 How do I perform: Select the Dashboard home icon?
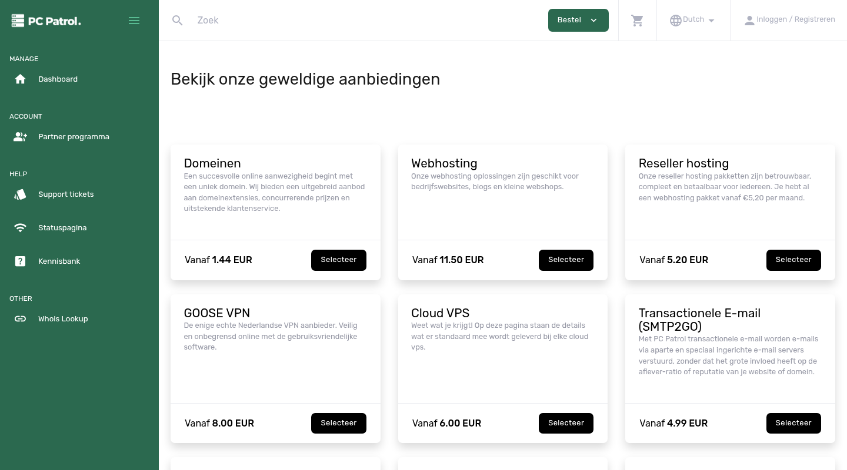tap(20, 79)
